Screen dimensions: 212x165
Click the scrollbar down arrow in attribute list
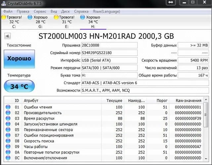point(206,158)
